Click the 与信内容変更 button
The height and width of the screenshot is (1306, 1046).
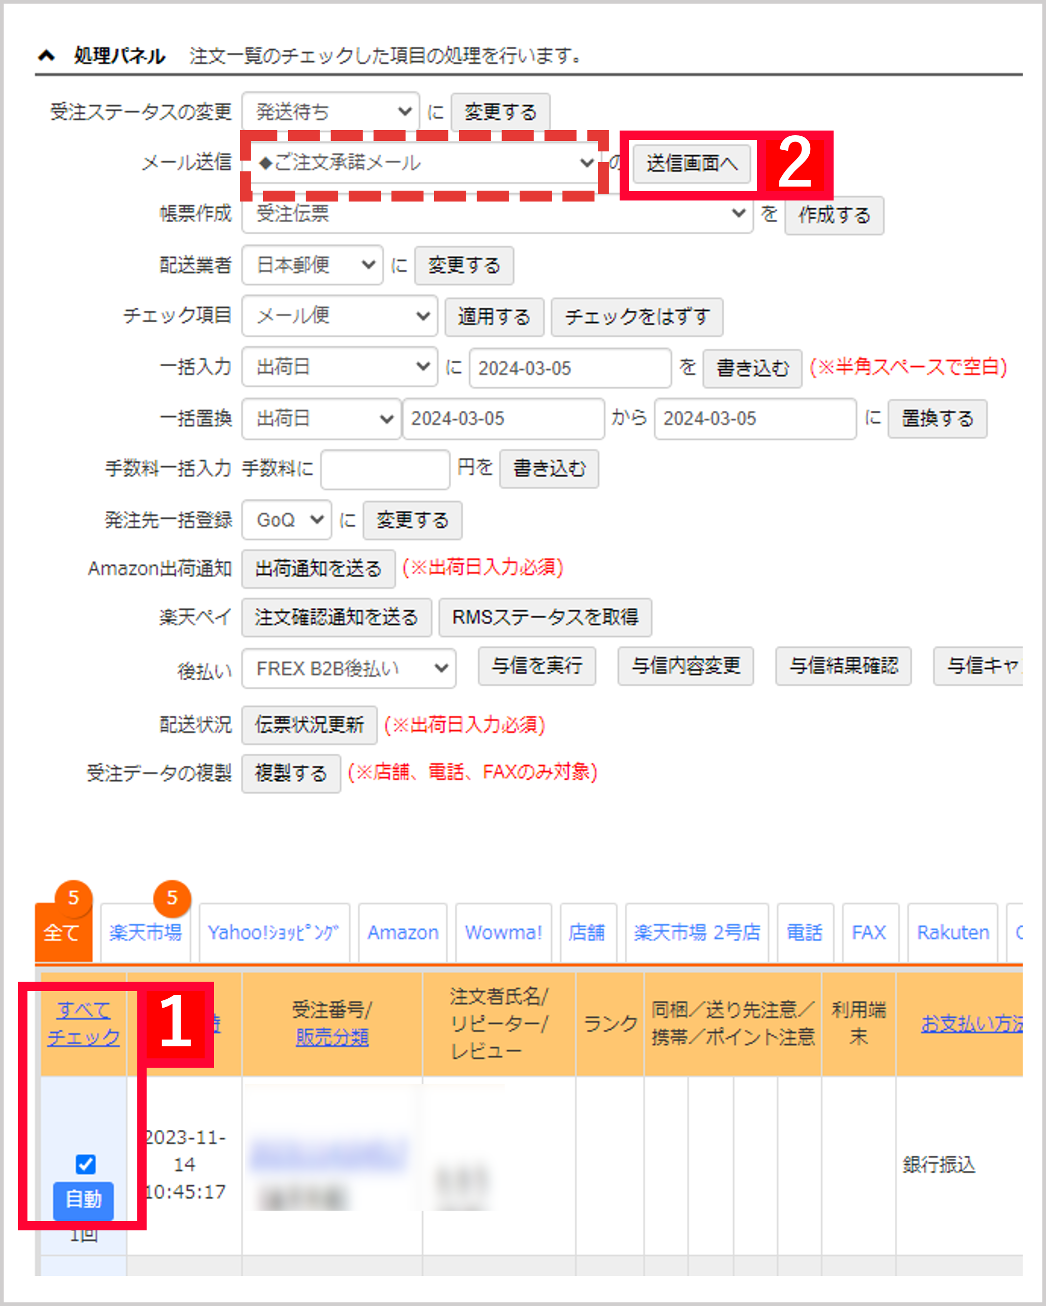point(685,666)
